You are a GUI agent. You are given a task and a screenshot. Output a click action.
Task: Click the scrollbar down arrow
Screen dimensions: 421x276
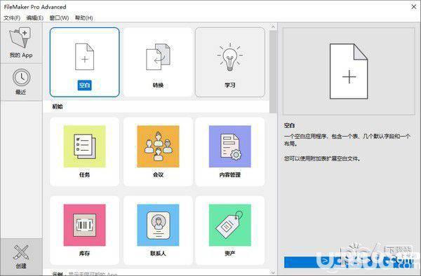pos(273,272)
